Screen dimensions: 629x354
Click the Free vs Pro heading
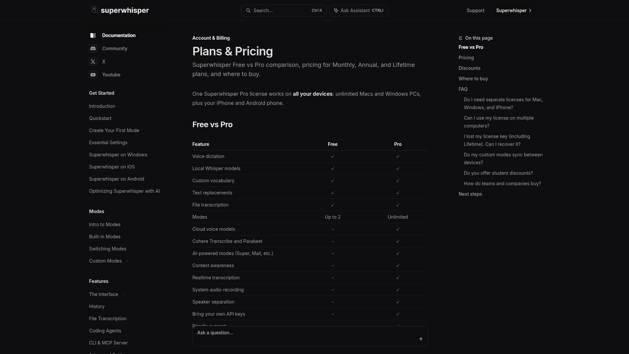212,125
